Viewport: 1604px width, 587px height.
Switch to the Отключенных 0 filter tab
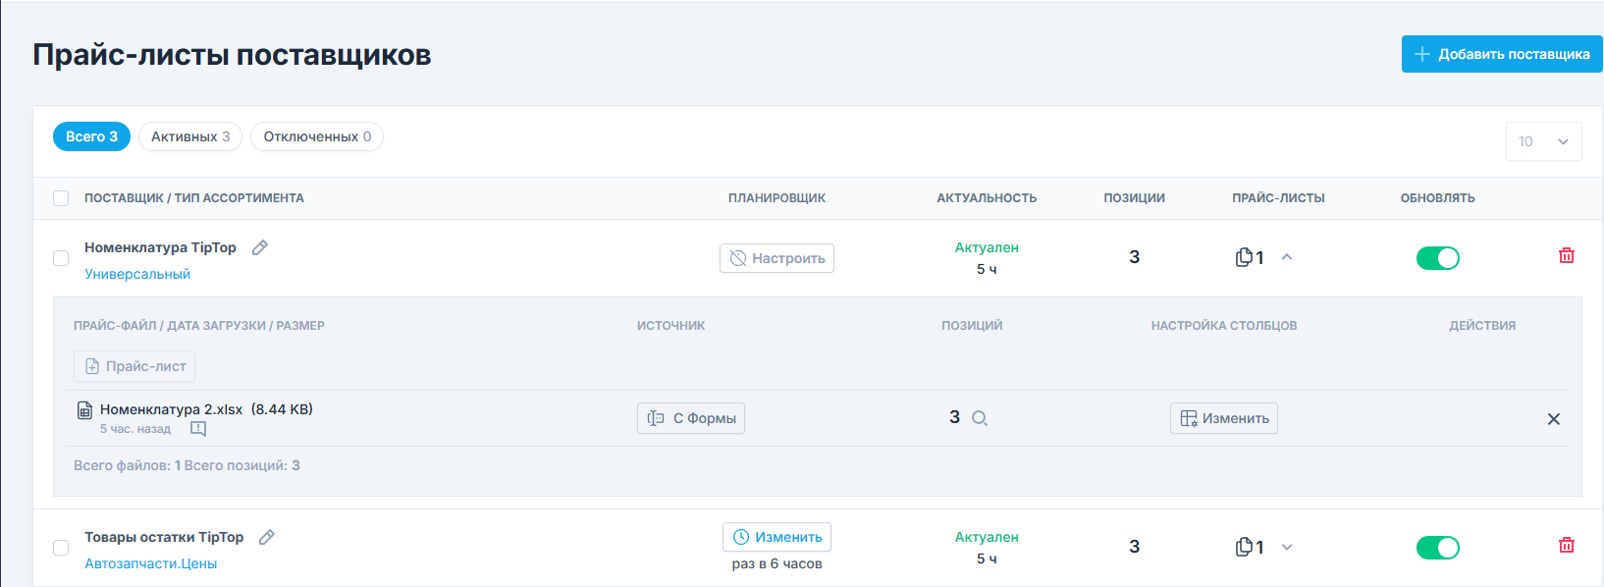click(x=316, y=136)
